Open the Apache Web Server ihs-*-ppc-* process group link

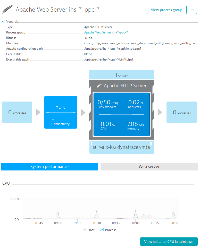[x=106, y=32]
